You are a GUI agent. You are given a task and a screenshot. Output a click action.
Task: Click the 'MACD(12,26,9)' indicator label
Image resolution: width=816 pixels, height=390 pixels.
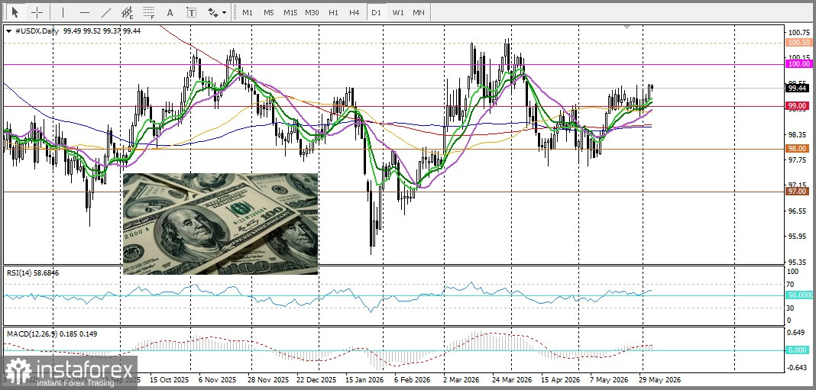[x=32, y=334]
